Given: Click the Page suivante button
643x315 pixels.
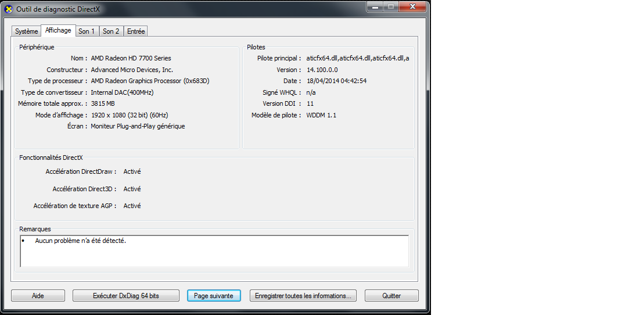Looking at the screenshot, I should [x=214, y=296].
